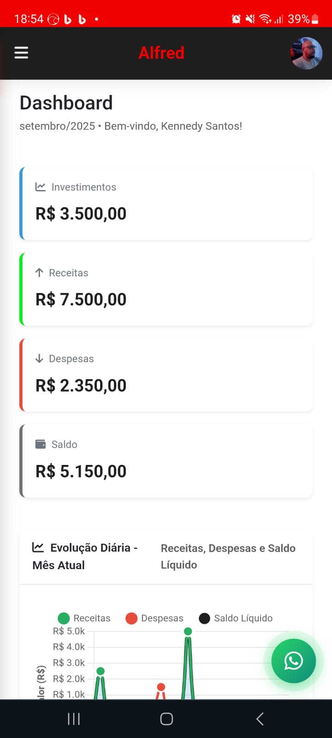Screen dimensions: 332x738
Task: Click the highest green Receitas data point
Action: coord(188,631)
